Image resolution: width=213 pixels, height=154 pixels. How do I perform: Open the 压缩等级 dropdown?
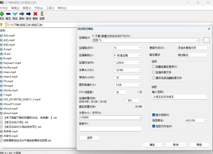pos(128,55)
